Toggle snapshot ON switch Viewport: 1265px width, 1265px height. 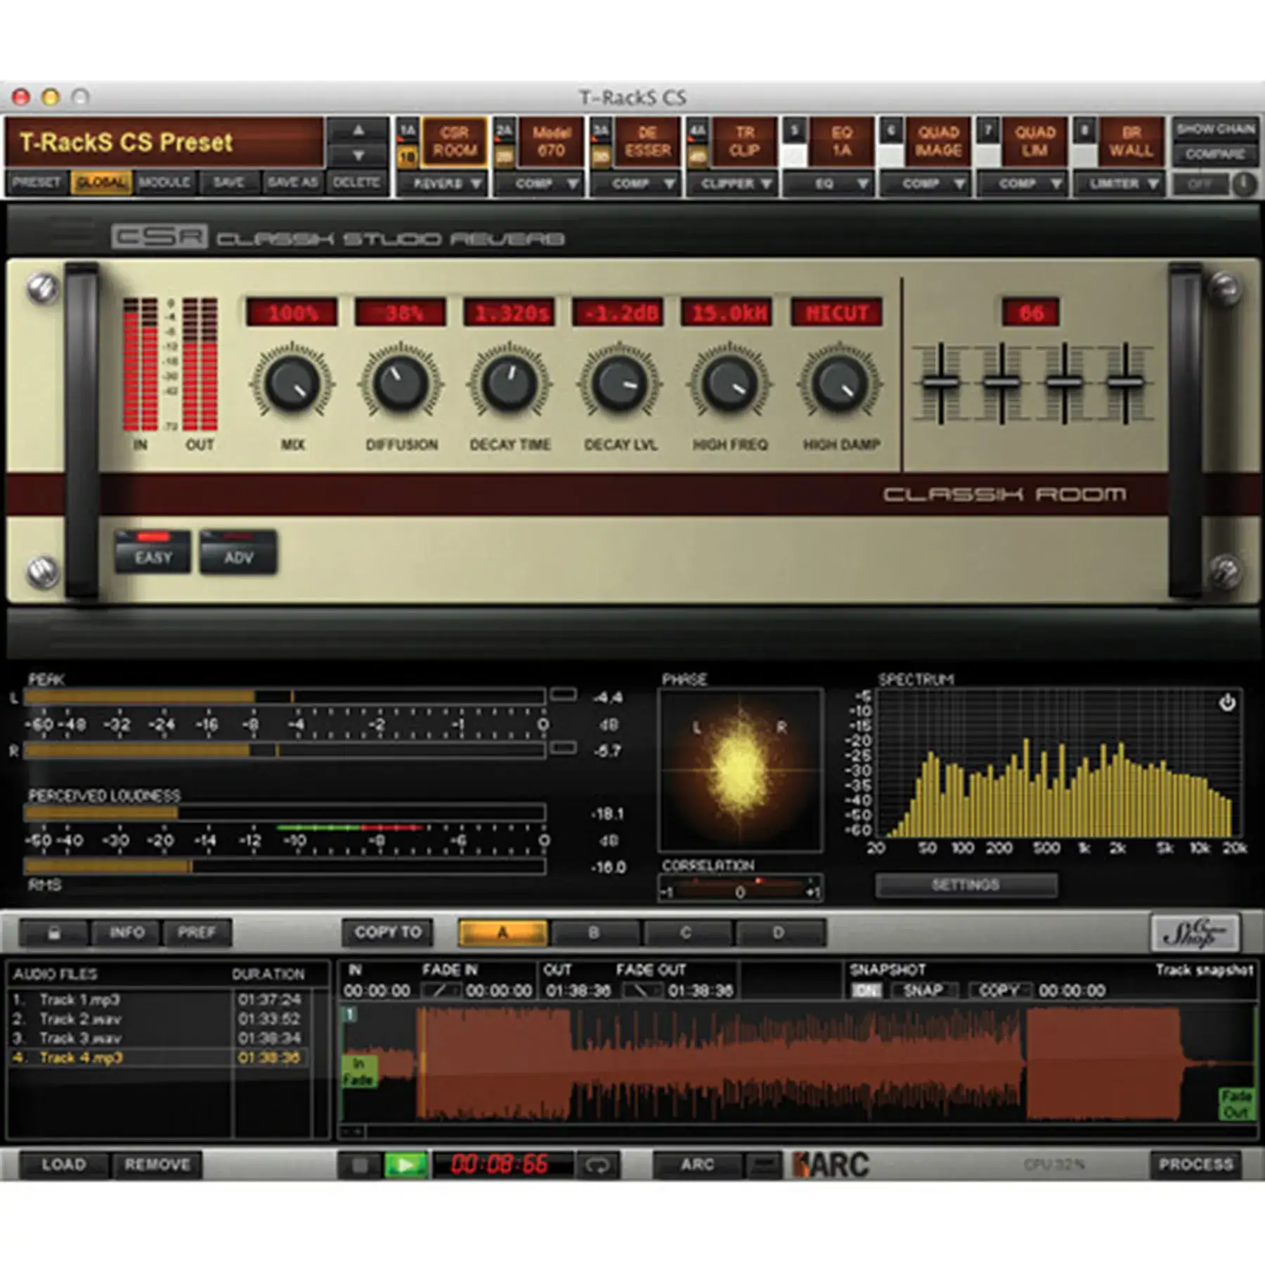click(867, 990)
